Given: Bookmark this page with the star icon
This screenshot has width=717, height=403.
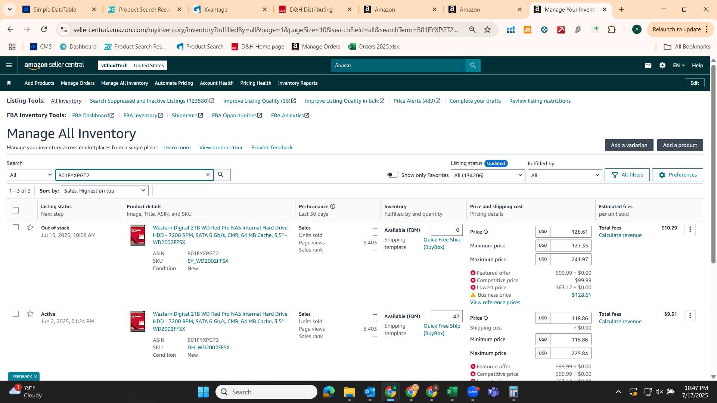Looking at the screenshot, I should [487, 29].
